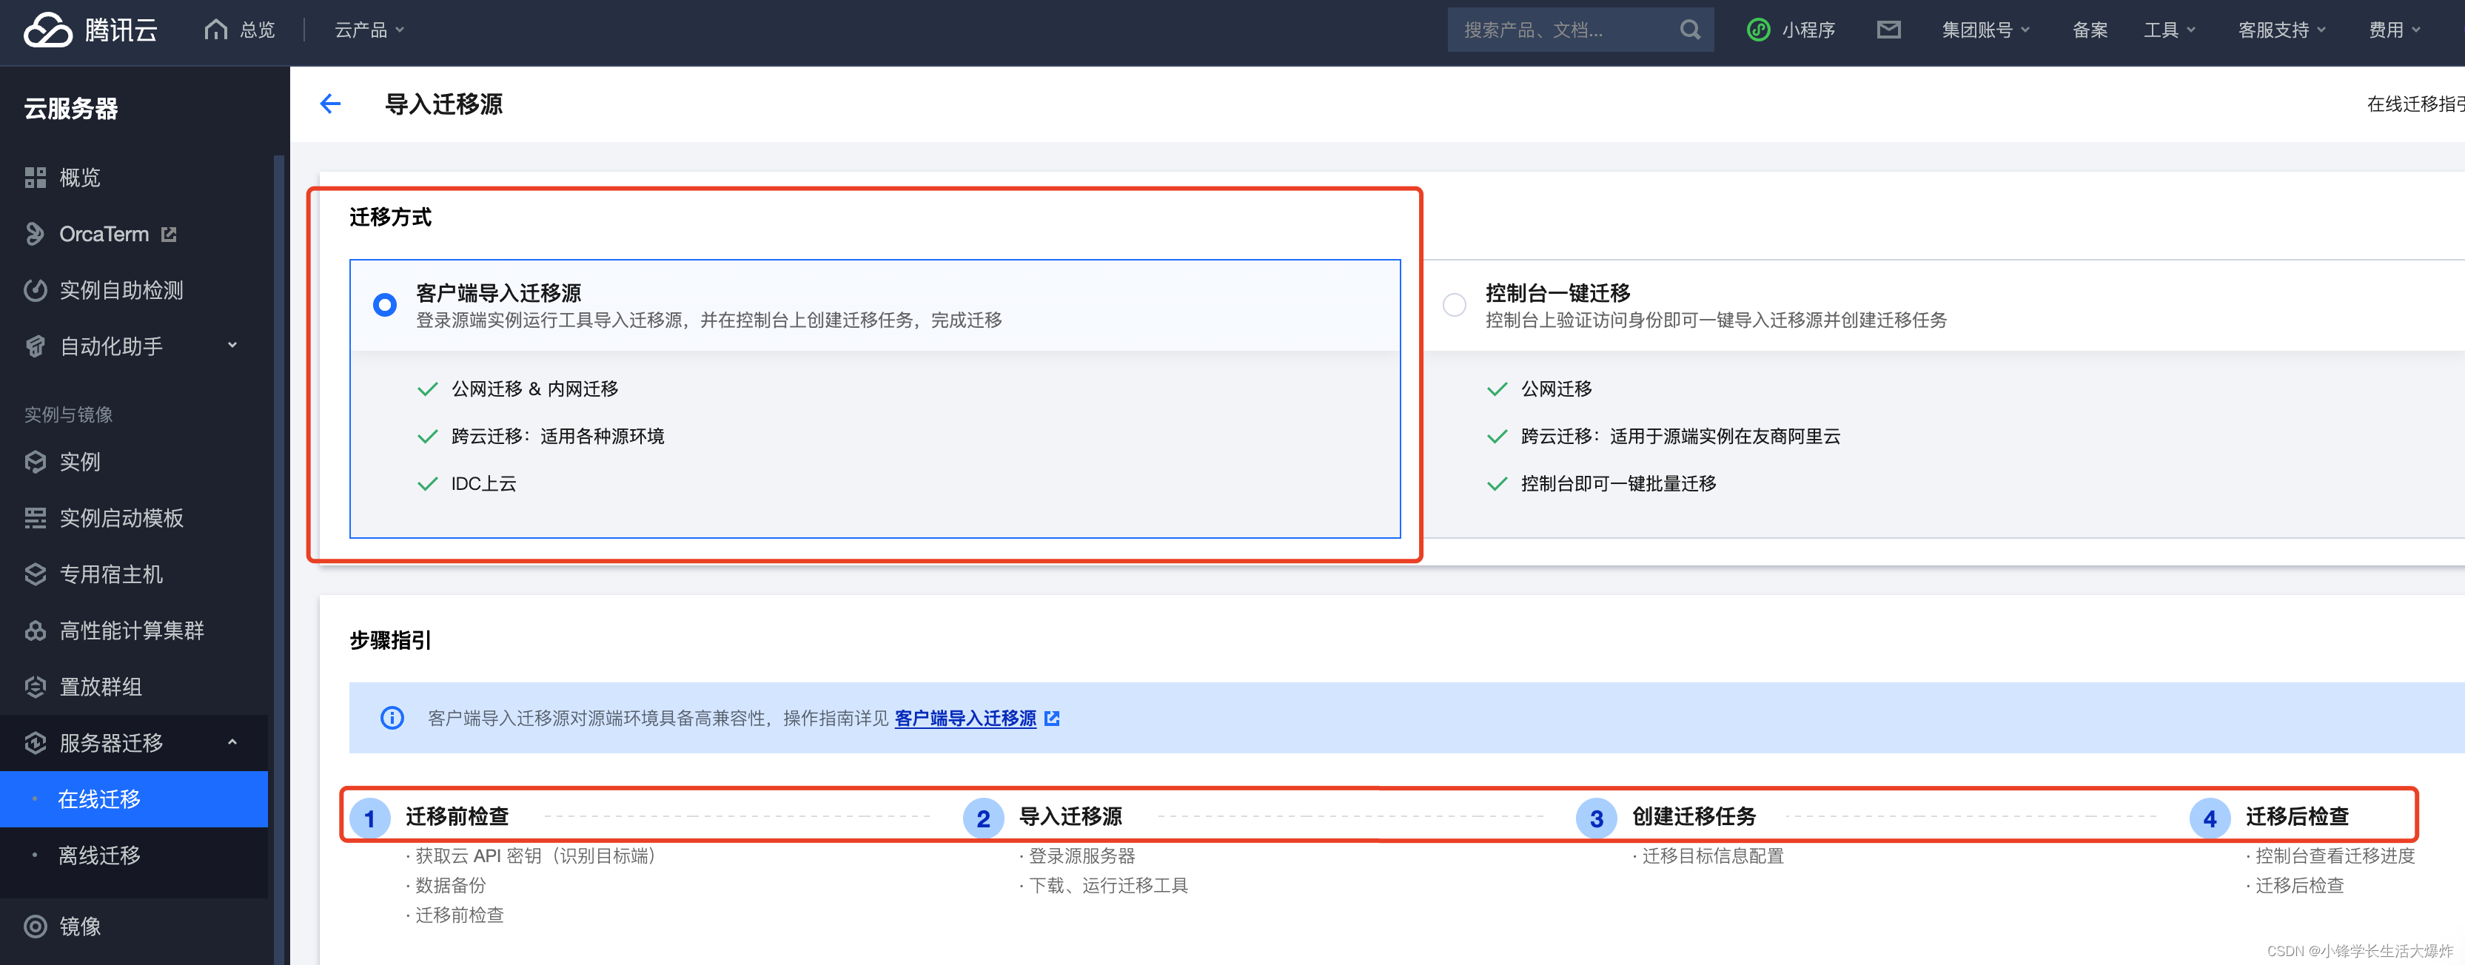Open 镜像 in the sidebar
The width and height of the screenshot is (2465, 965).
pyautogui.click(x=81, y=925)
